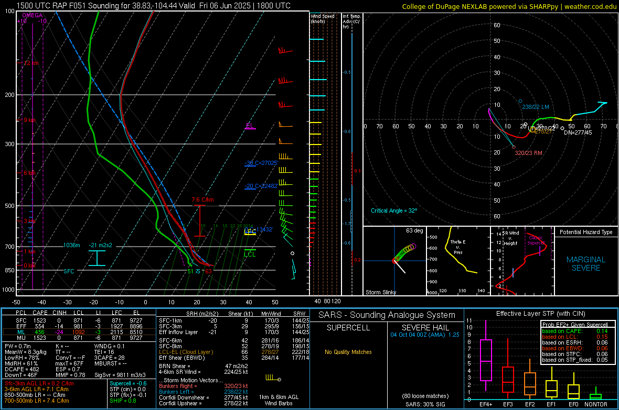The image size is (619, 410).
Task: Click the green 'LCL' level label
Action: (x=250, y=254)
